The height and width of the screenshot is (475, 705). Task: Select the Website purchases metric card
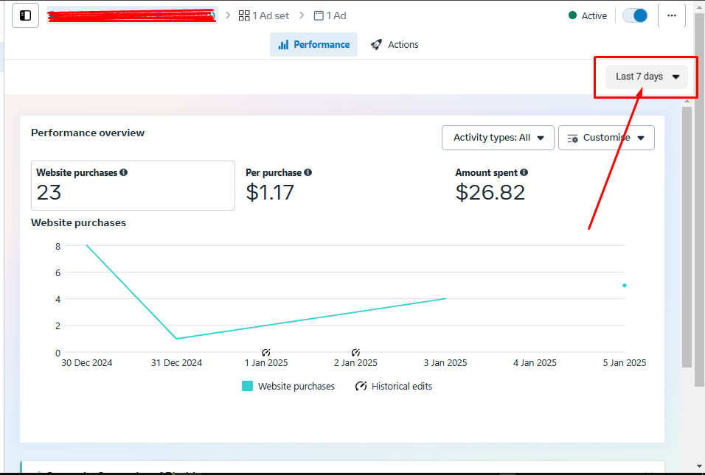click(x=133, y=186)
